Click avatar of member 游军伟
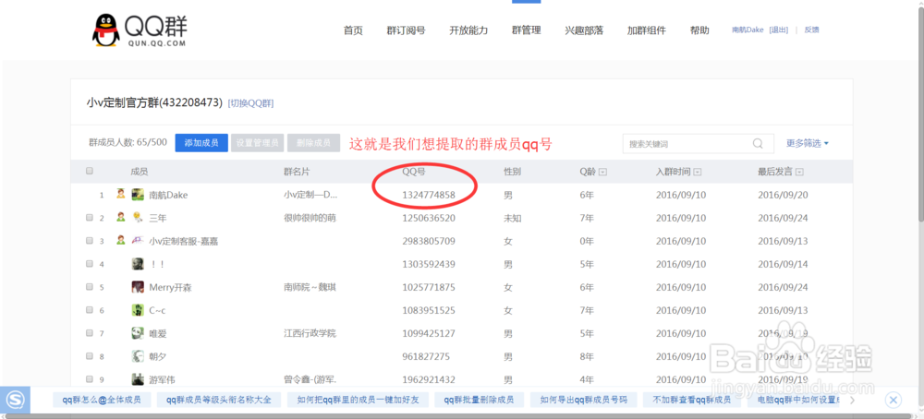Viewport: 924px width, 419px height. tap(138, 379)
